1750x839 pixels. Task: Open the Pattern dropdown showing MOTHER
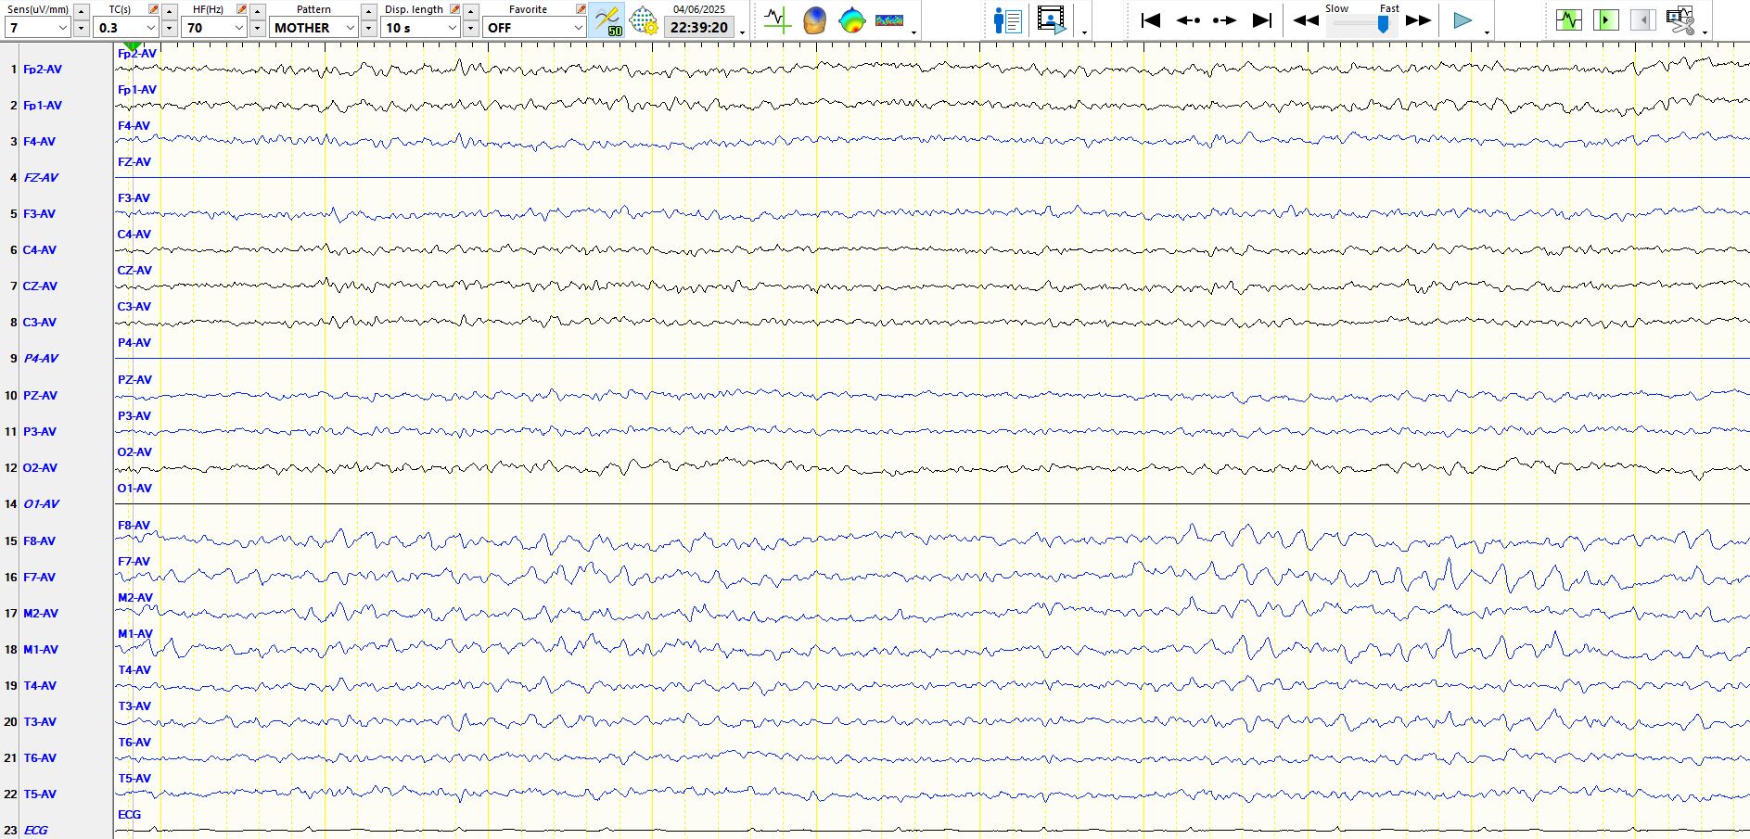(x=350, y=28)
